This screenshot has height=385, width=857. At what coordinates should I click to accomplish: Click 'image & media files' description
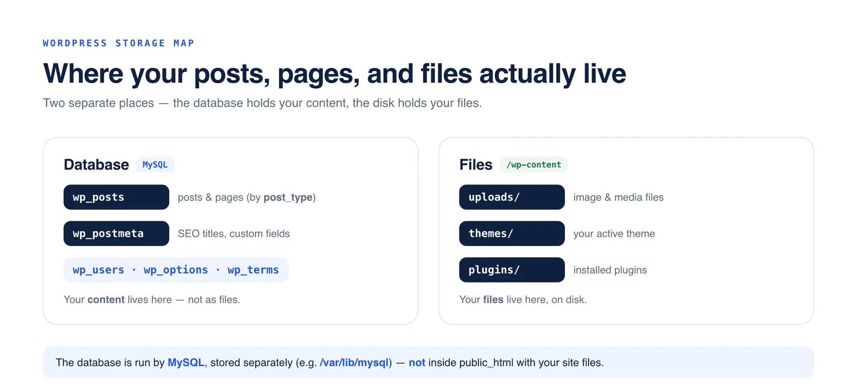pos(618,197)
